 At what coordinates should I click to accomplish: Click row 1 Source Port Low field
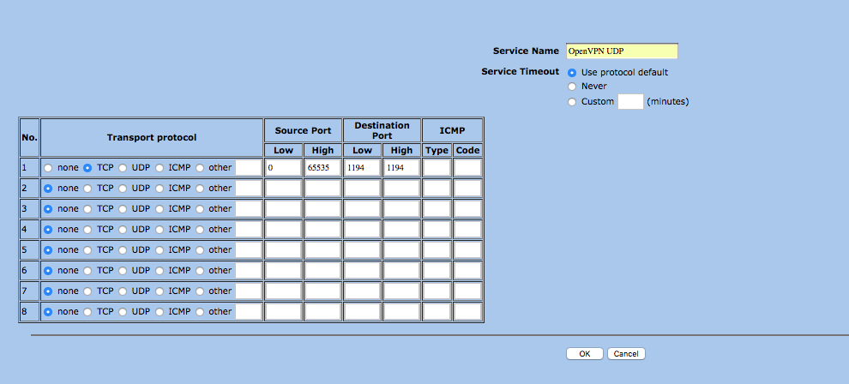click(283, 168)
